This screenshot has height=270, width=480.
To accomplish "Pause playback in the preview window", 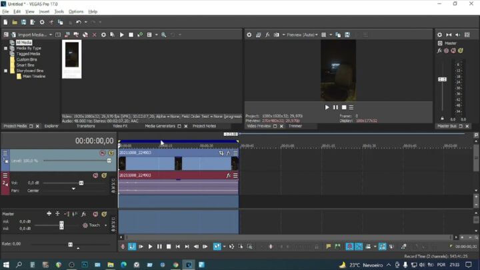I will click(335, 107).
